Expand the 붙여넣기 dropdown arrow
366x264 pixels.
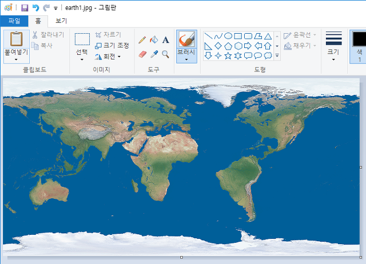click(x=16, y=59)
